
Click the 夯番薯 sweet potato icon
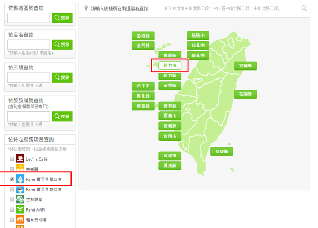tap(21, 169)
